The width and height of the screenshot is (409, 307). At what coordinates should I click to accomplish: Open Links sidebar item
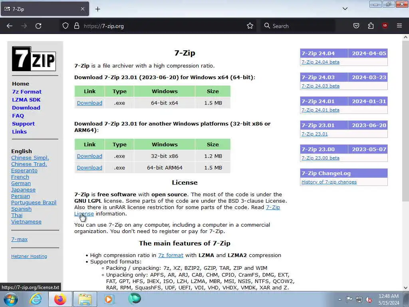19,132
